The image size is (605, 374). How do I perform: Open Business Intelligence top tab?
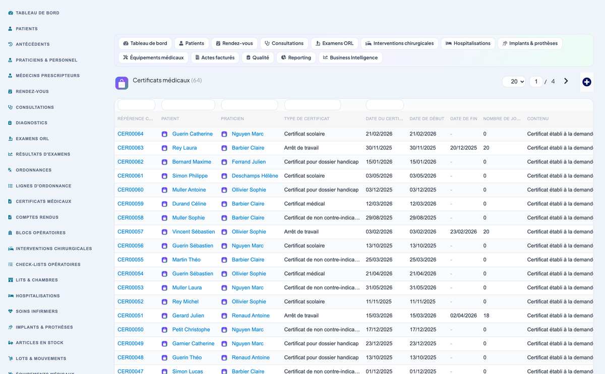350,57
